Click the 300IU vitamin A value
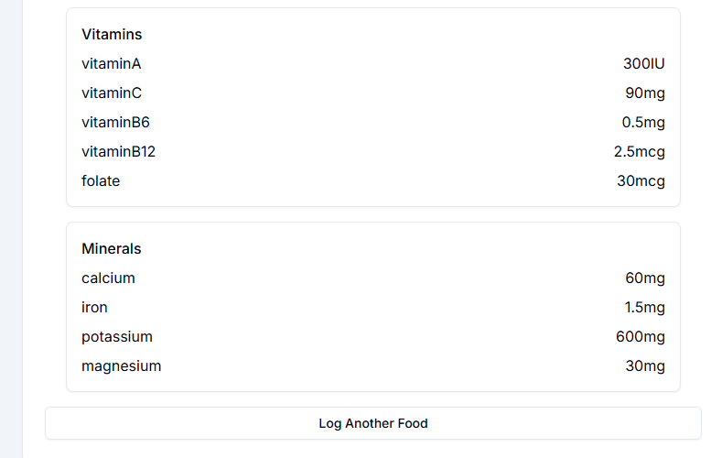 pyautogui.click(x=643, y=64)
